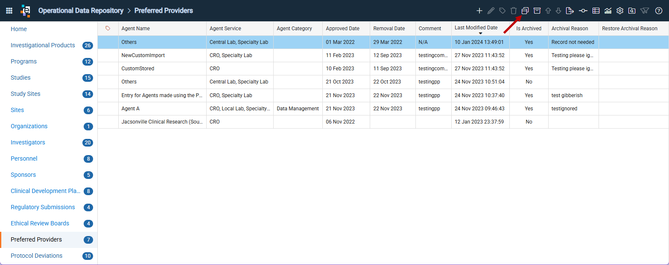Select the NewCustomImport row
This screenshot has height=265, width=669.
point(383,55)
